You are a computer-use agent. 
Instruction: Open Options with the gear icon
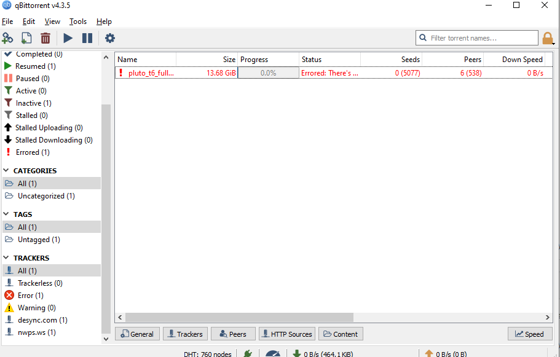click(110, 38)
